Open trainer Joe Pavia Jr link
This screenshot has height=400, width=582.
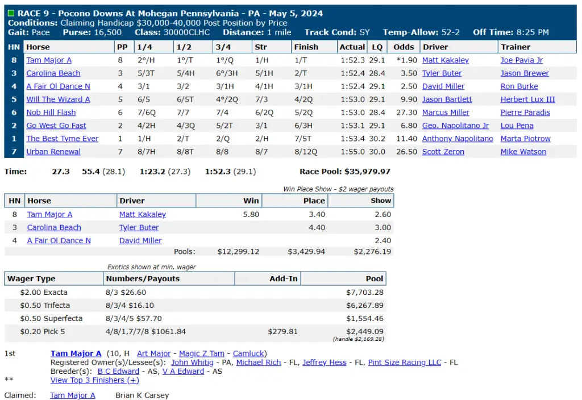click(x=522, y=60)
